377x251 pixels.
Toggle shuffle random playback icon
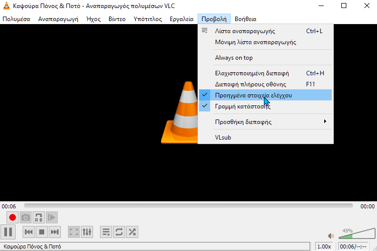[x=132, y=232]
